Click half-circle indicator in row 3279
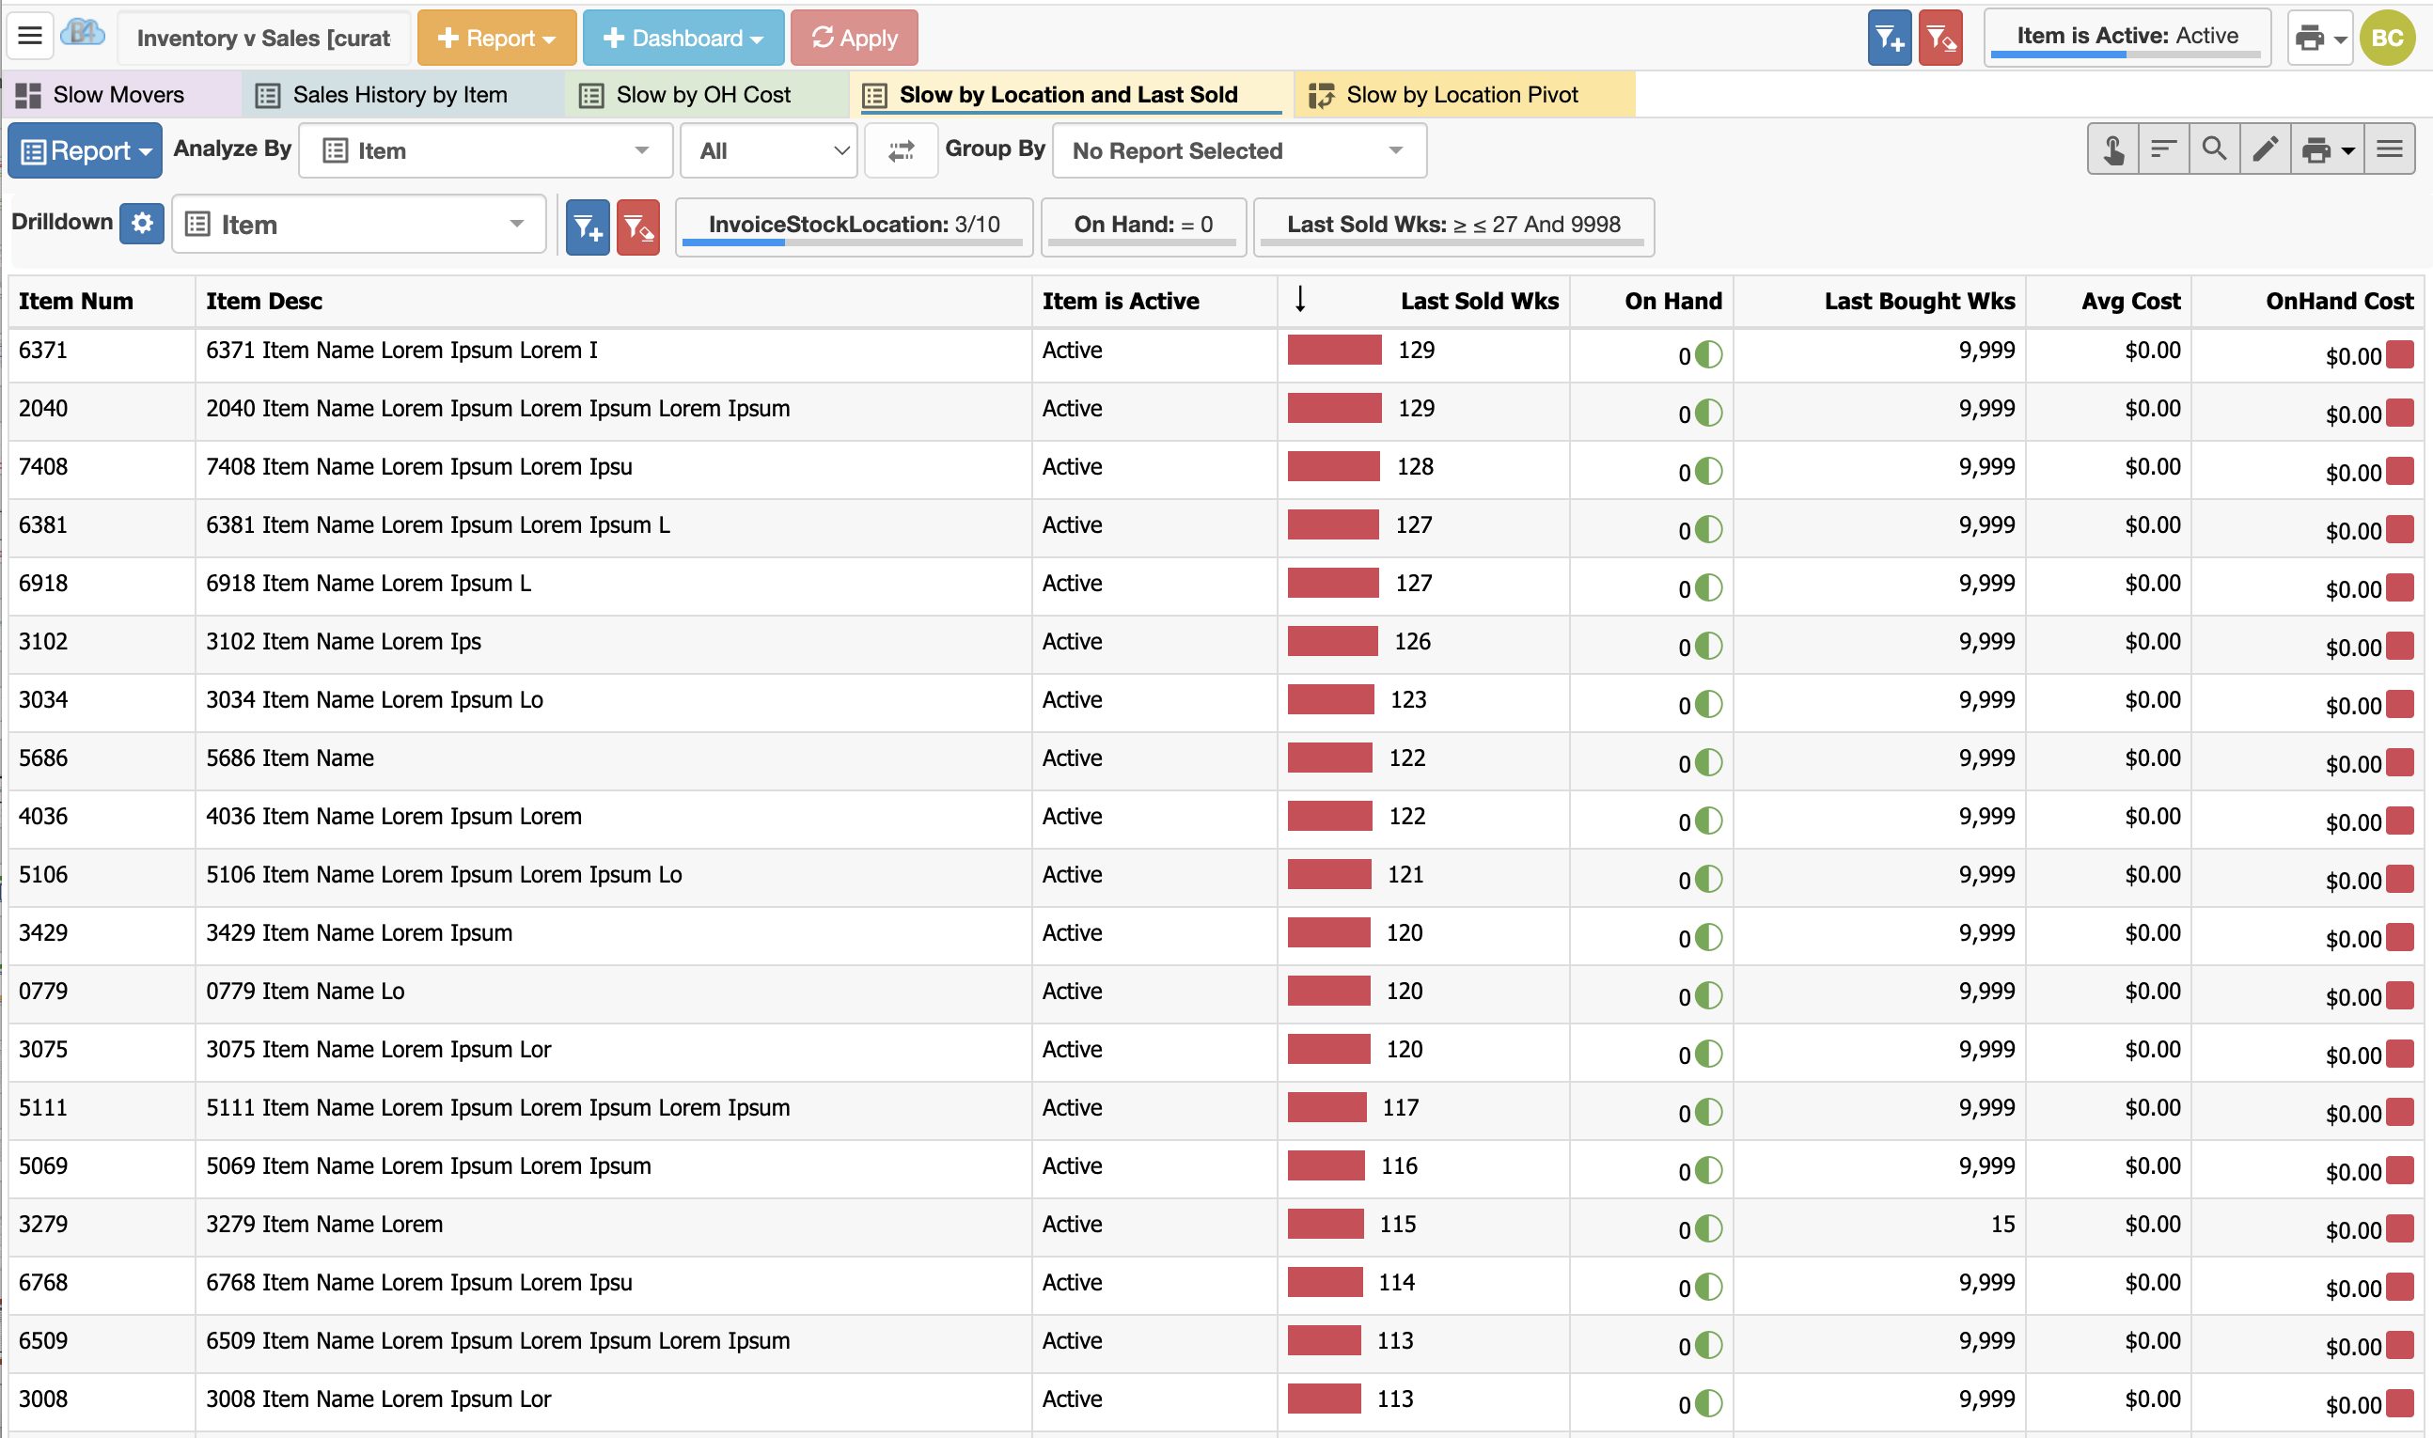The height and width of the screenshot is (1438, 2433). [1709, 1228]
